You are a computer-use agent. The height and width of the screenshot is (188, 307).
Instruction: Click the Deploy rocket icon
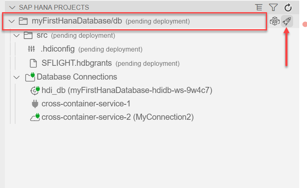[x=287, y=21]
